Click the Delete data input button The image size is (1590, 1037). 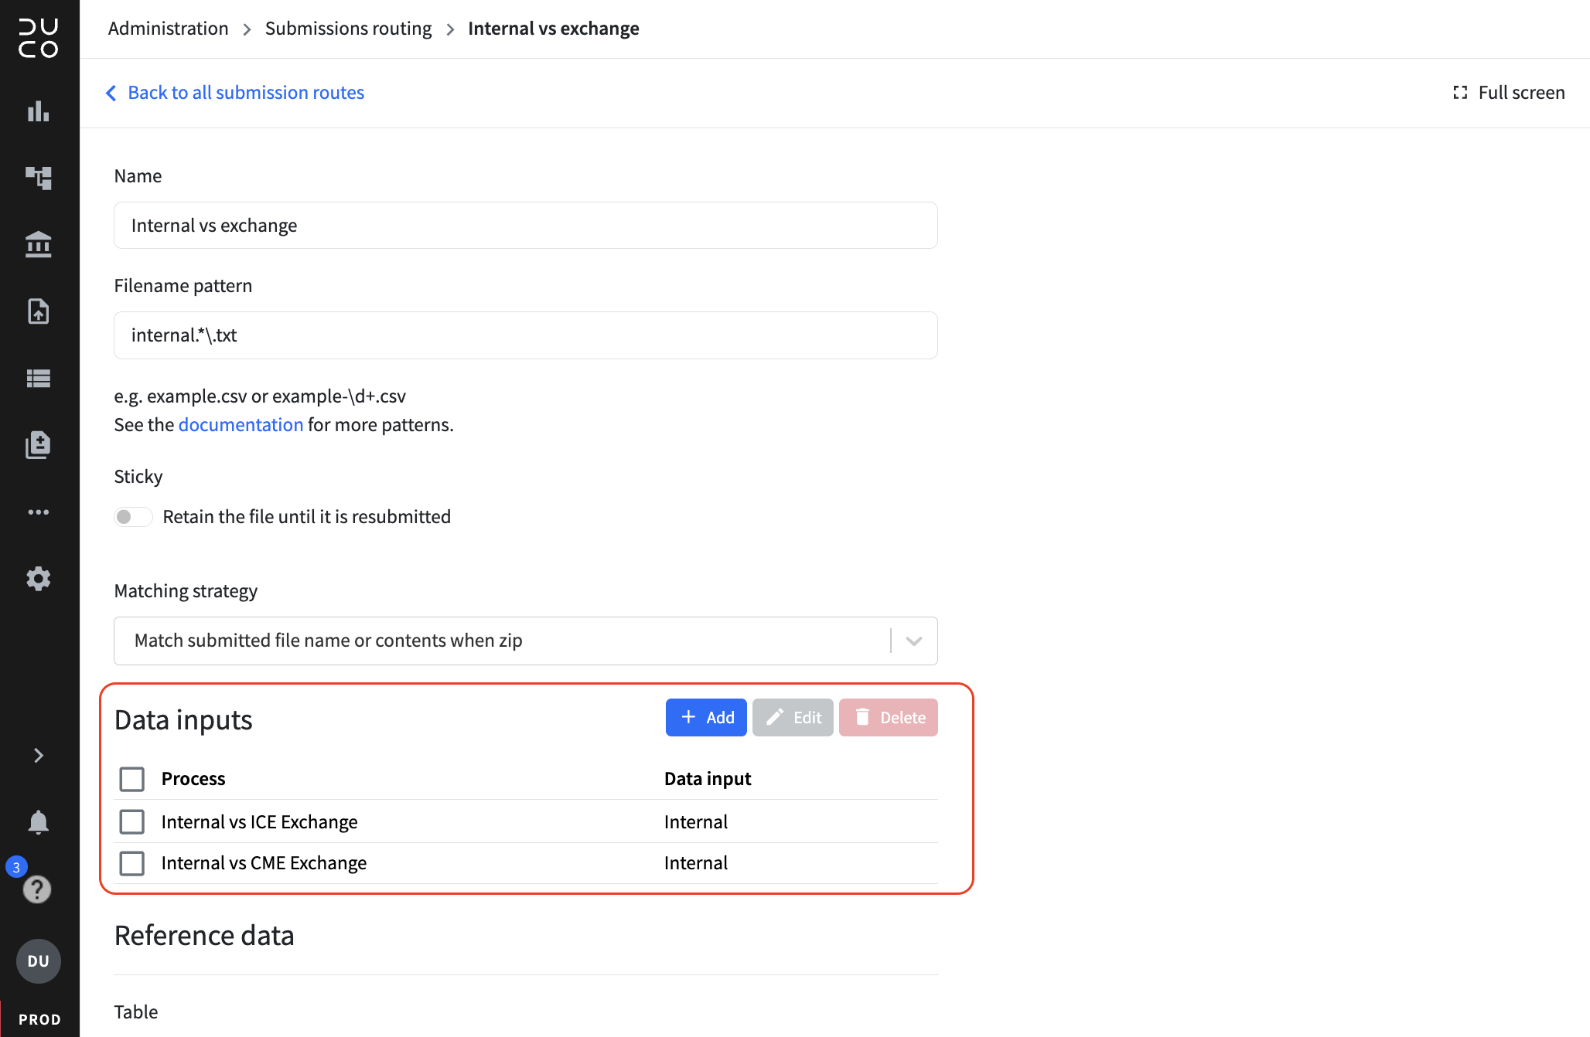pos(888,718)
